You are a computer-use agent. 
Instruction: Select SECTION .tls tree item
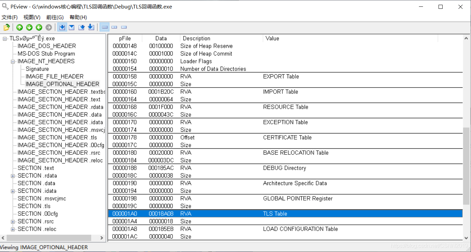(34, 206)
